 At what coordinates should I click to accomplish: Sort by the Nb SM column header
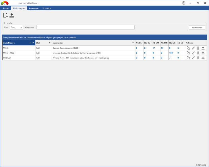pyautogui.click(x=156, y=43)
